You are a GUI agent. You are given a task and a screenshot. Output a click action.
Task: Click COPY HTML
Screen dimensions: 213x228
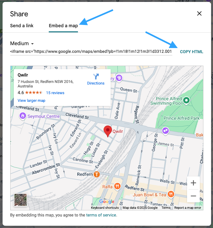click(192, 52)
